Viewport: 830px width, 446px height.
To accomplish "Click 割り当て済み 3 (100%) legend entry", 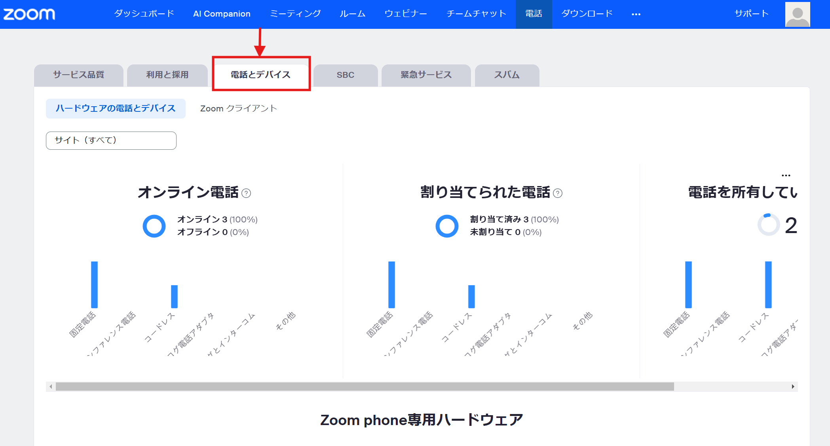I will tap(514, 220).
